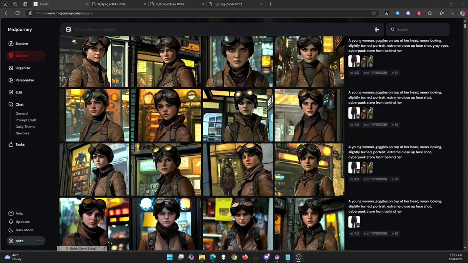The image size is (468, 263).
Task: Open the Edit section in sidebar
Action: (x=15, y=92)
